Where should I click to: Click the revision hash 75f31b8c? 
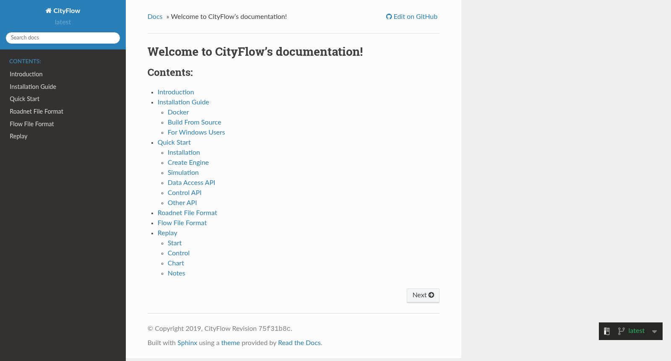pyautogui.click(x=274, y=329)
